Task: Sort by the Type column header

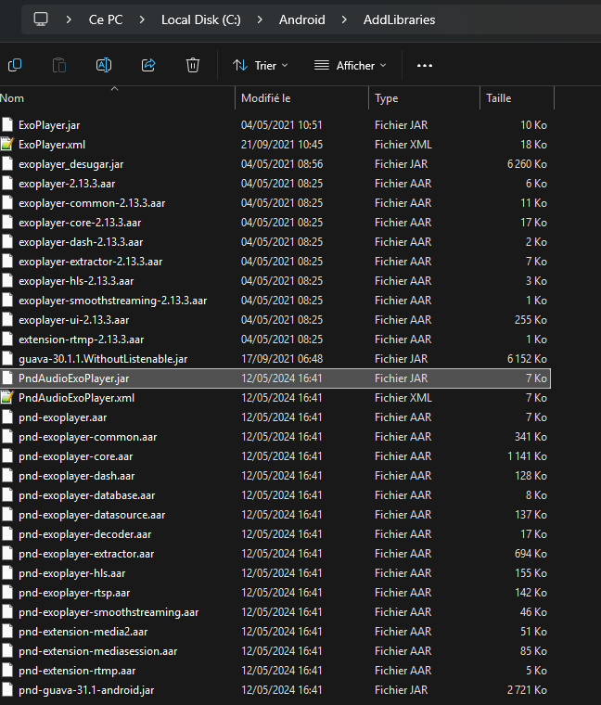Action: pos(425,98)
